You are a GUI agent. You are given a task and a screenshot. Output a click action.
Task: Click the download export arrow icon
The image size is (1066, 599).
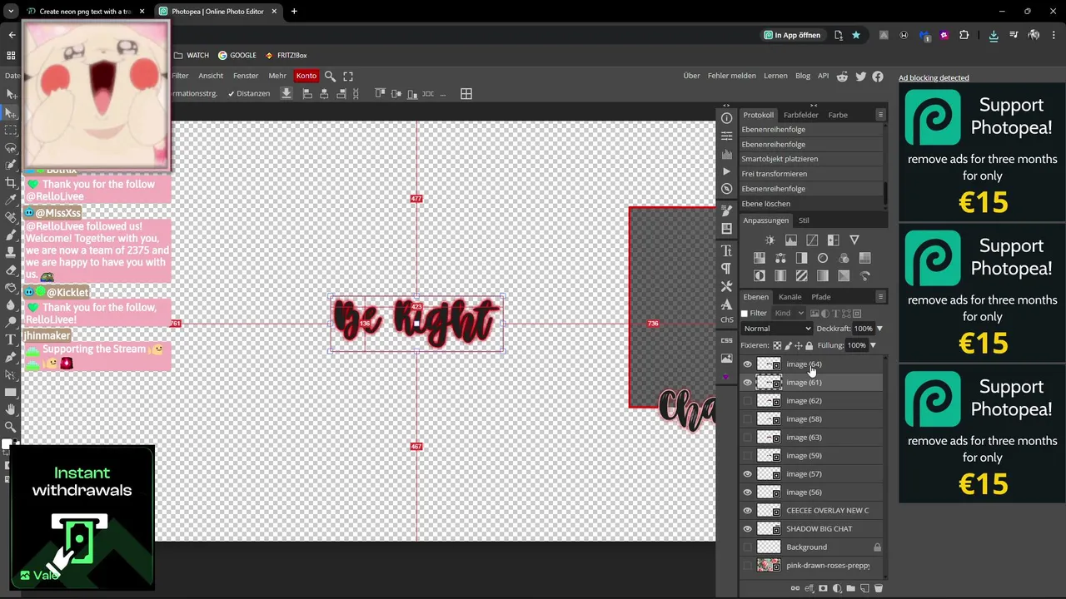coord(286,94)
